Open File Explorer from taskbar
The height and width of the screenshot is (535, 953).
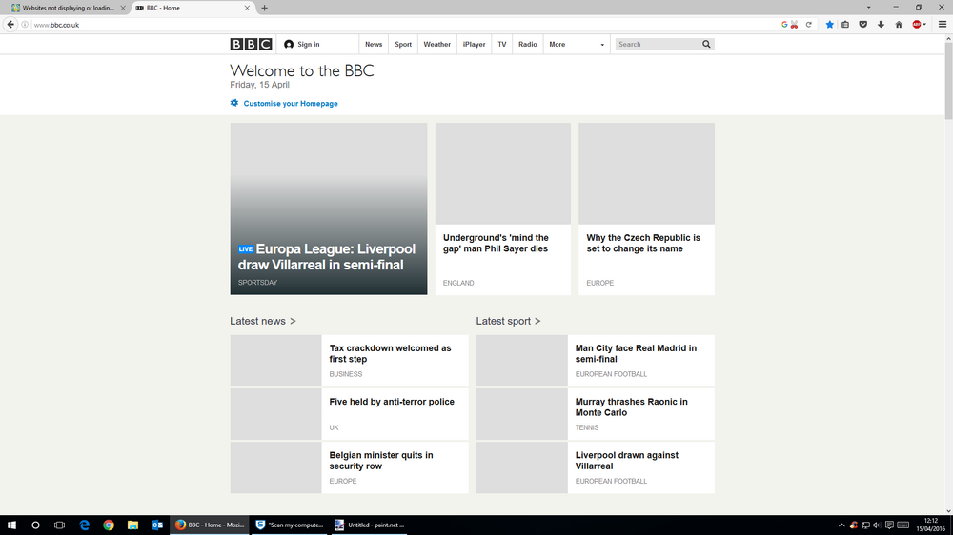point(132,525)
